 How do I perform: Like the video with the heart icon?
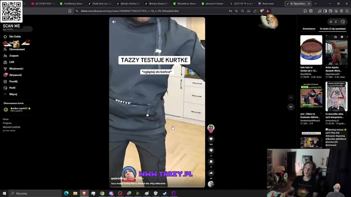(211, 139)
